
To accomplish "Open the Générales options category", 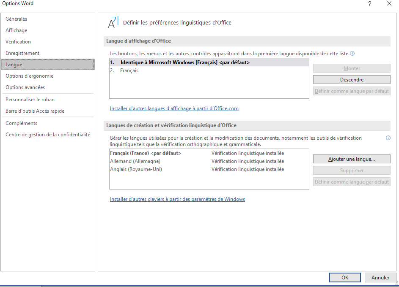I will [x=48, y=19].
